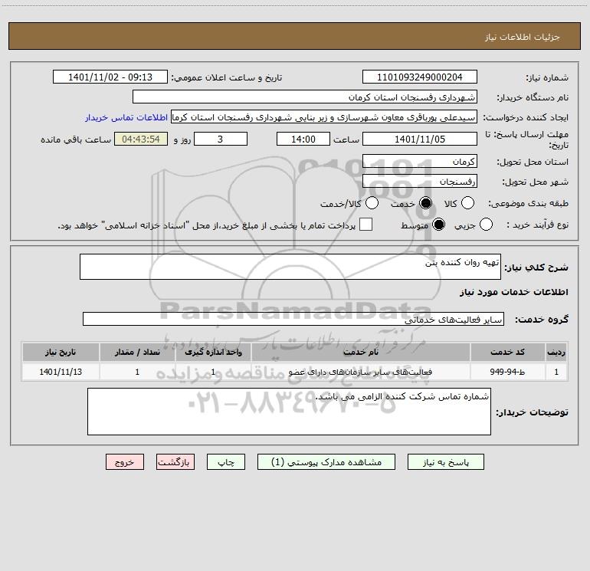This screenshot has width=590, height=571.
Task: Click the ردیف column header
Action: click(556, 352)
